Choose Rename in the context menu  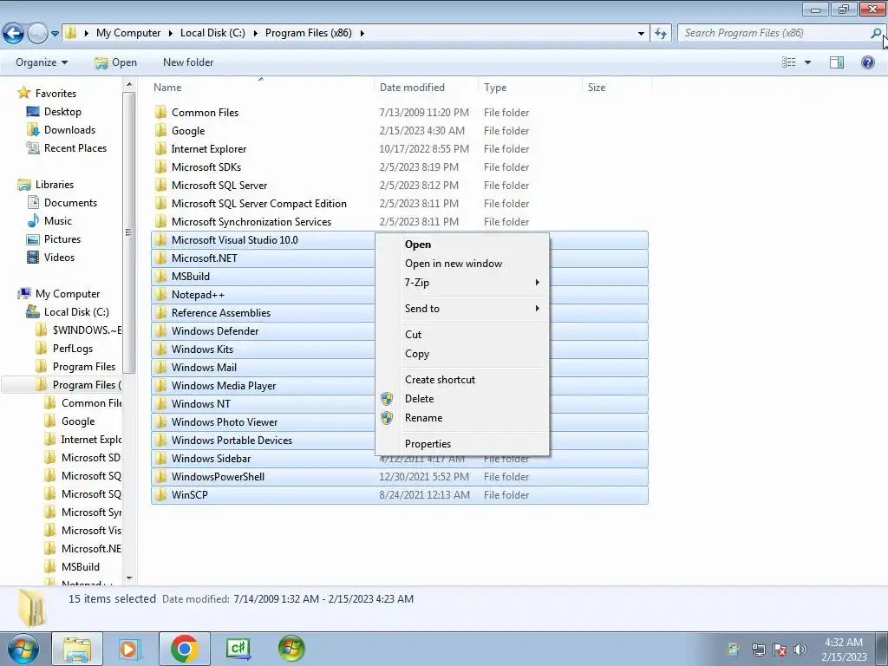(x=462, y=418)
